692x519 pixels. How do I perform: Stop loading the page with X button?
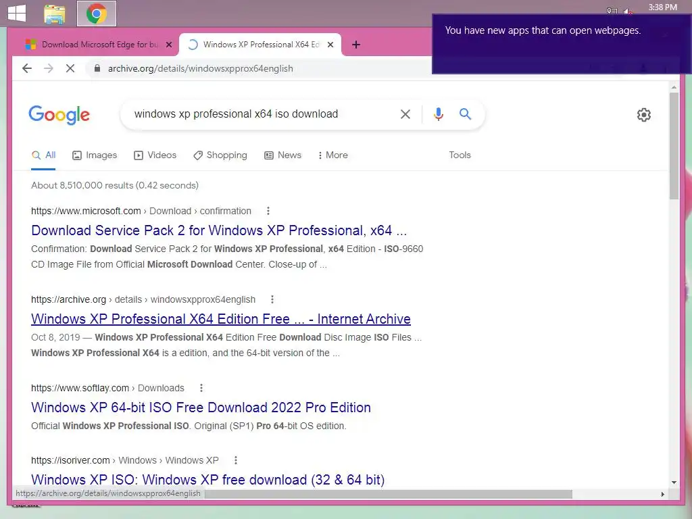(x=70, y=68)
